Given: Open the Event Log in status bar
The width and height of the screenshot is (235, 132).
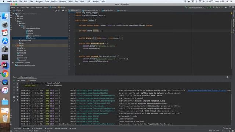Looking at the screenshot, I should [x=227, y=128].
